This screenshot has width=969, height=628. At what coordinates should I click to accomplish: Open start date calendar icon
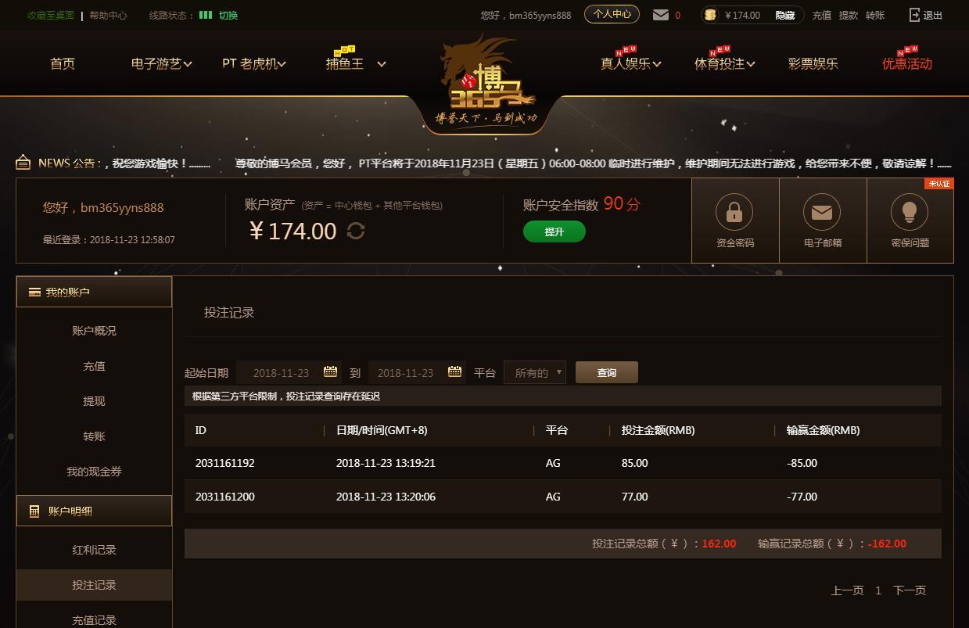331,372
